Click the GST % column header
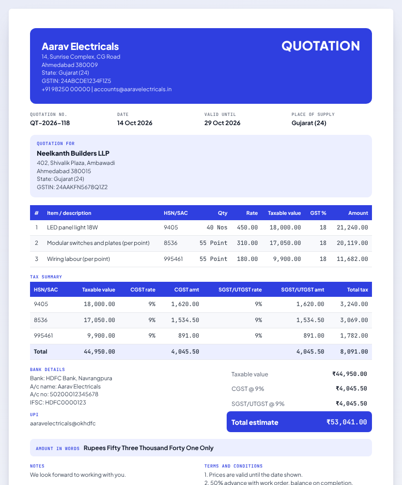This screenshot has width=402, height=485. click(x=318, y=213)
